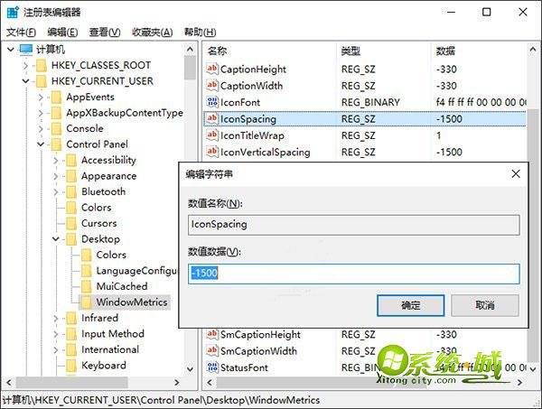This screenshot has height=409, width=542.
Task: Expand the AppEvents node
Action: click(x=41, y=98)
